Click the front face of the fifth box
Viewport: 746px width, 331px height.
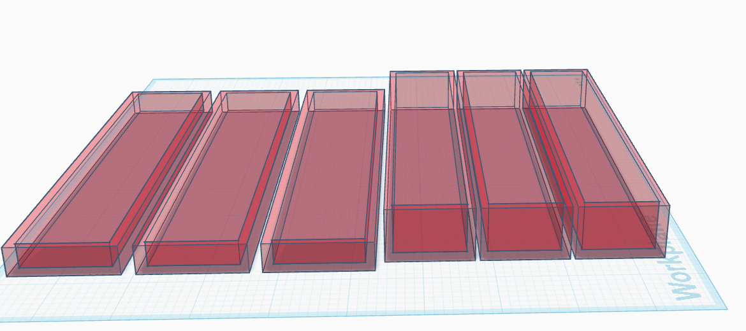click(525, 233)
